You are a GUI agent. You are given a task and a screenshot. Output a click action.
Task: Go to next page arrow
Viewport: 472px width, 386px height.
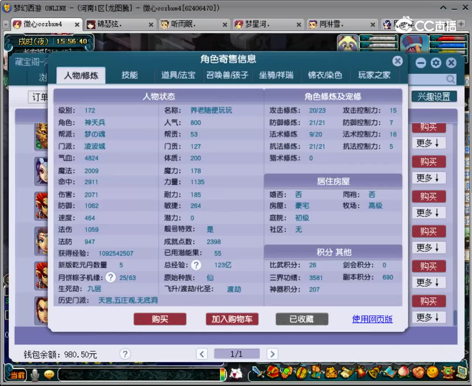click(x=272, y=354)
